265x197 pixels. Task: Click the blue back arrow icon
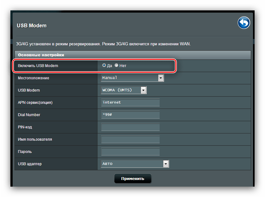coord(244,23)
